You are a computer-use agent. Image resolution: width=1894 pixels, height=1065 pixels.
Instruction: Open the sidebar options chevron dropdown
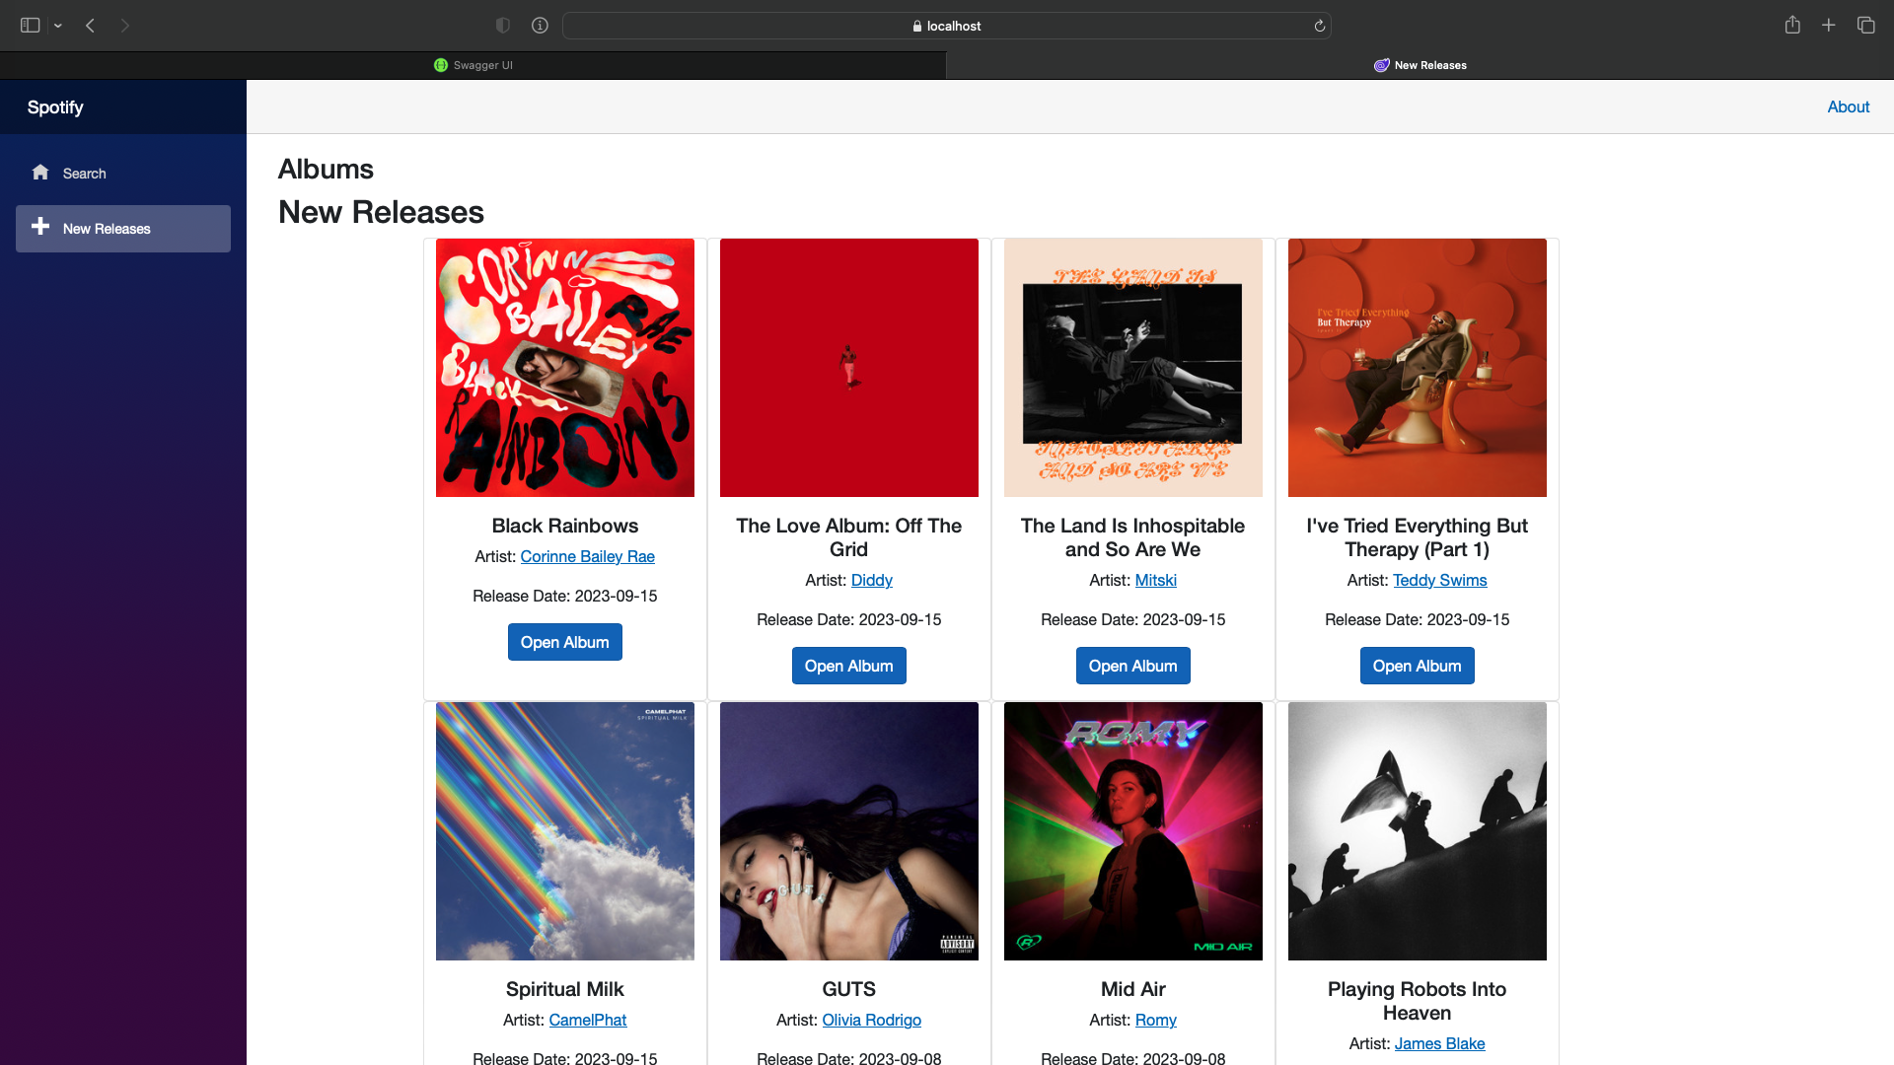pos(58,25)
